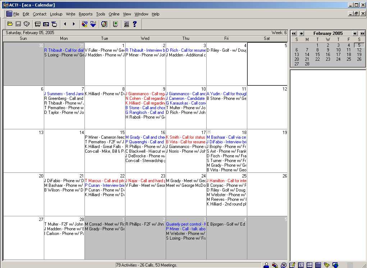The width and height of the screenshot is (367, 268).
Task: Open the Groups view icon in status bar
Action: click(275, 265)
